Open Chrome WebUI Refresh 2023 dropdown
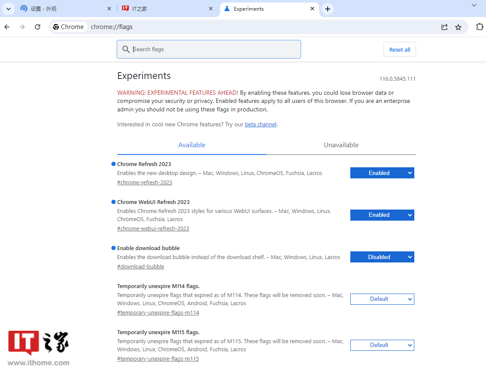 point(382,215)
